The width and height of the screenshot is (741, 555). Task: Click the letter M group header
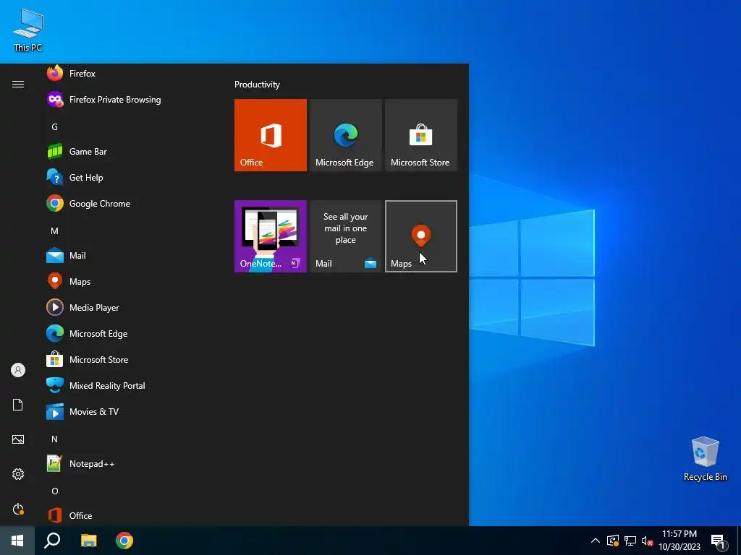pyautogui.click(x=54, y=231)
